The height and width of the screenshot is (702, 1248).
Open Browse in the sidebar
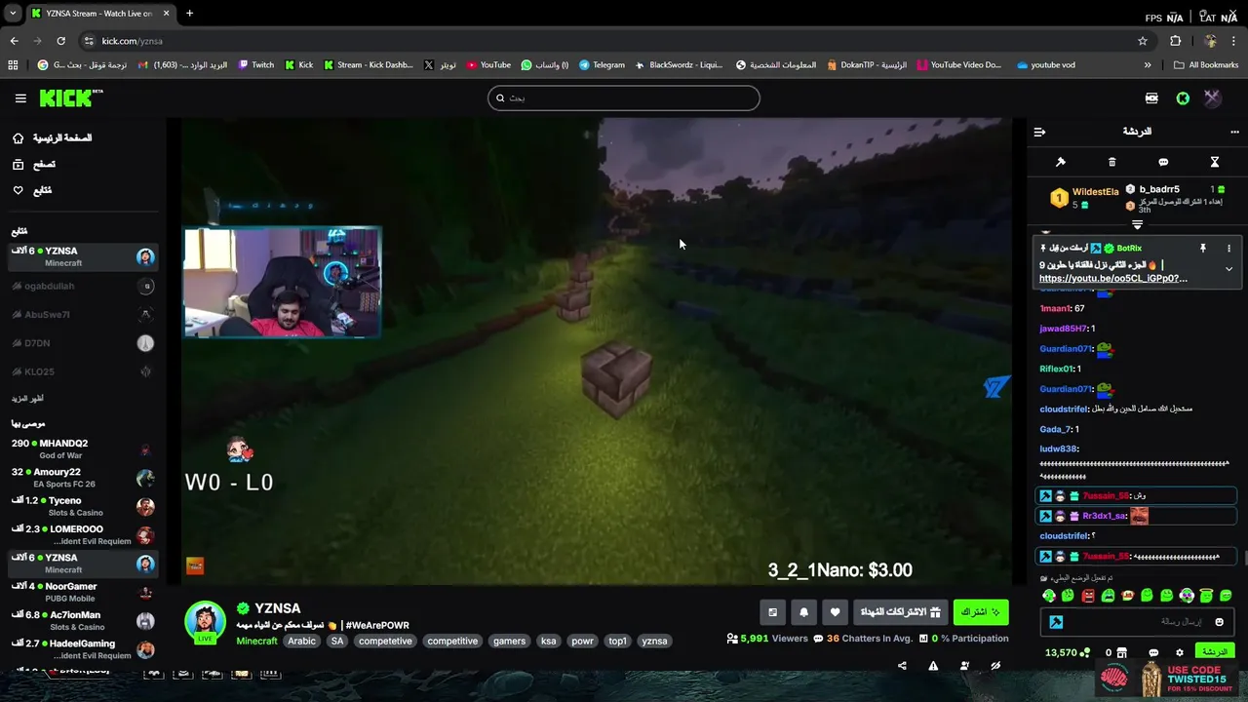34,165
